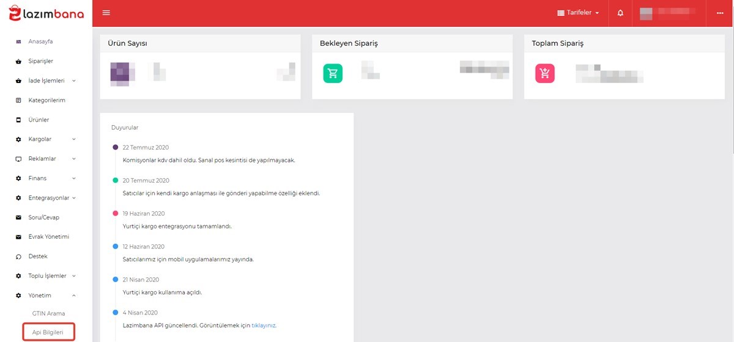Click the Kargolar gear icon

18,139
